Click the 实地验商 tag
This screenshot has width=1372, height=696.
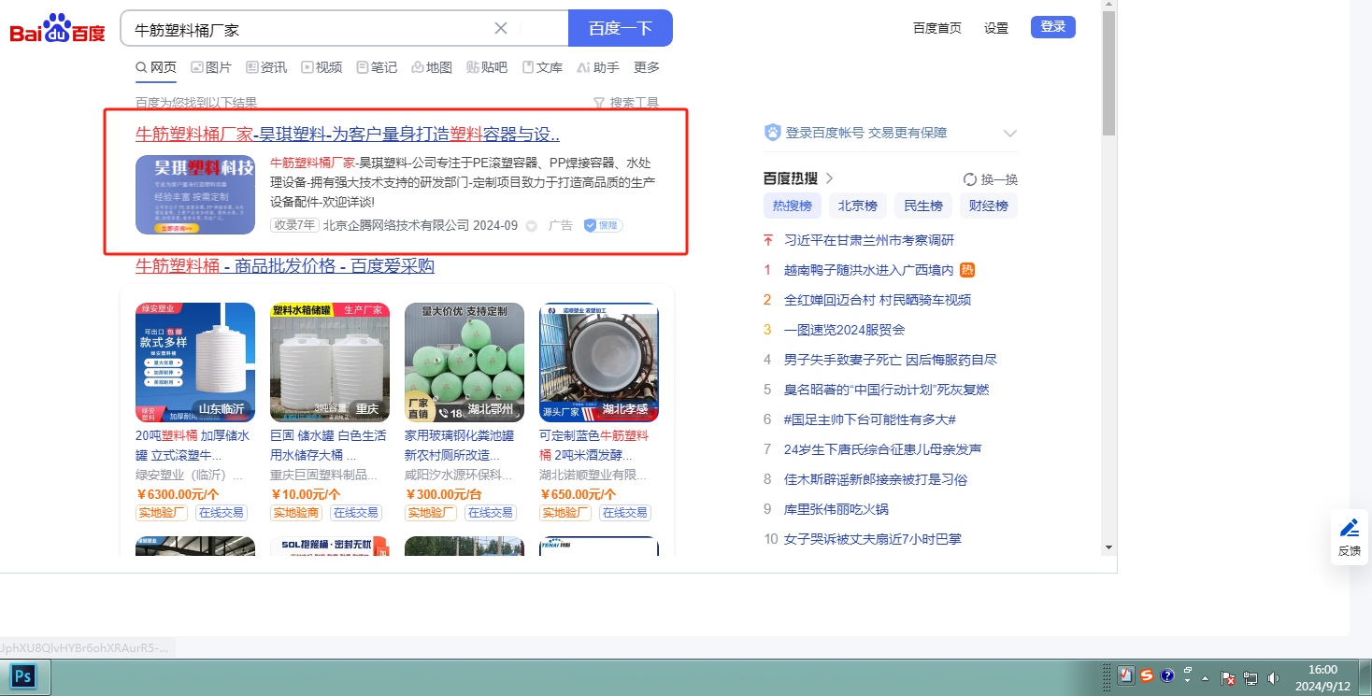click(x=296, y=513)
